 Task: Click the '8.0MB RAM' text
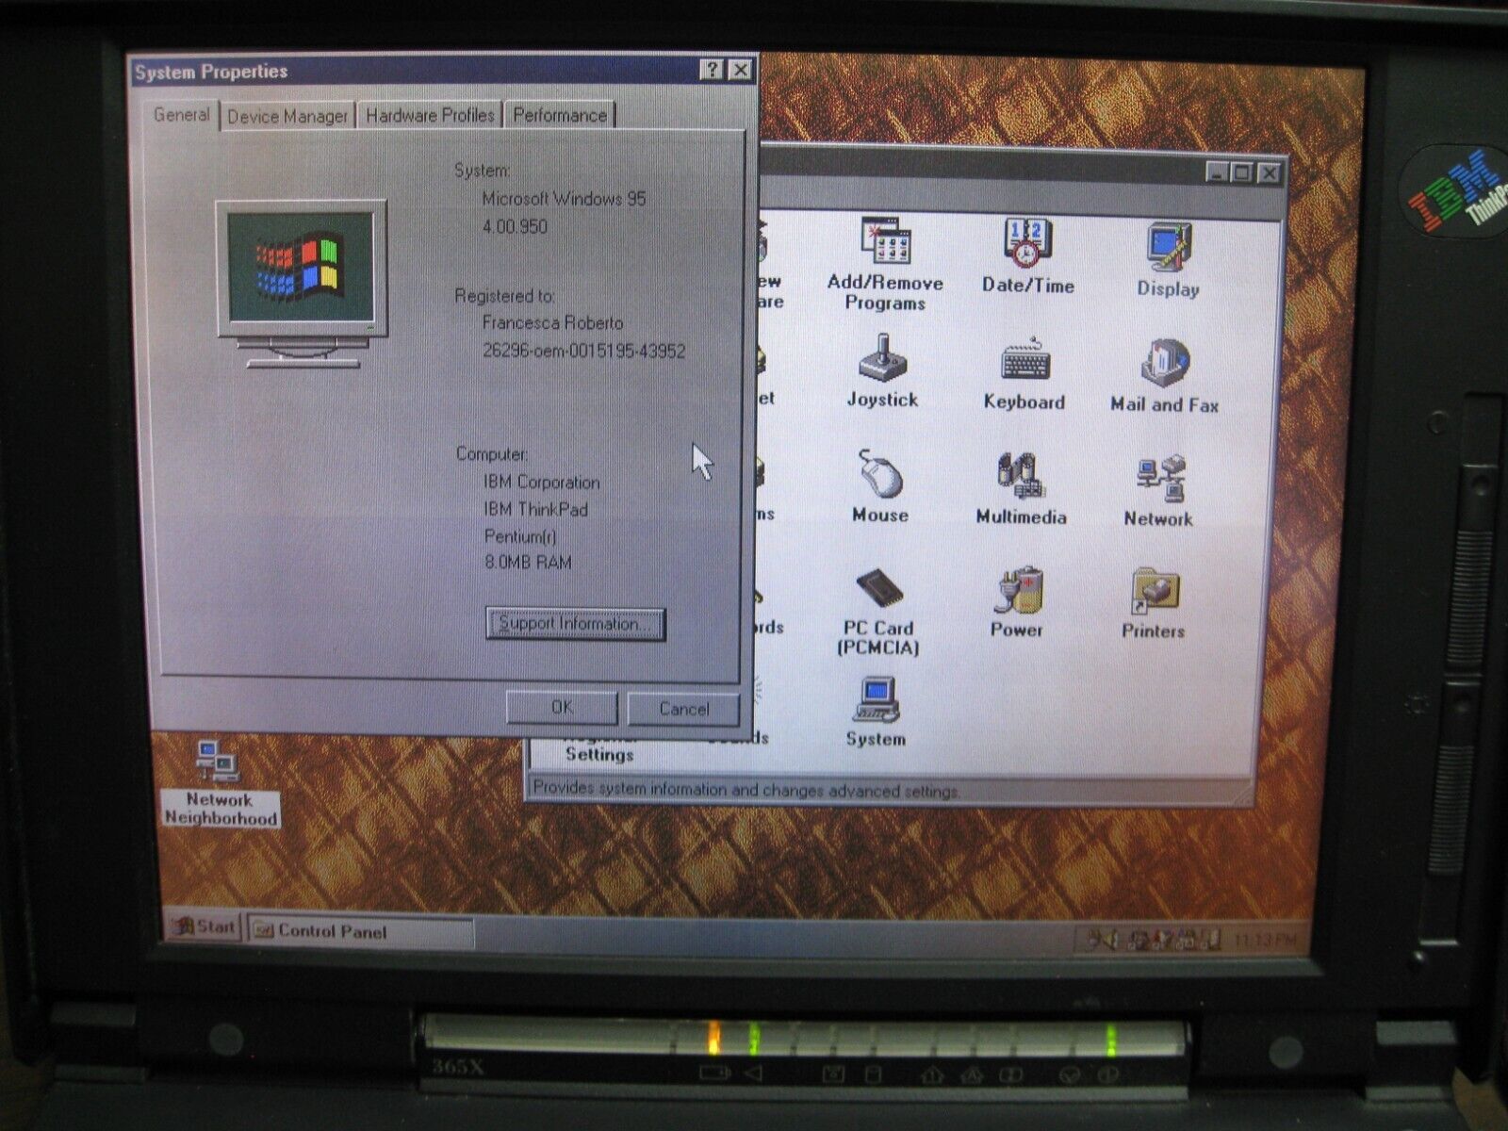click(528, 563)
